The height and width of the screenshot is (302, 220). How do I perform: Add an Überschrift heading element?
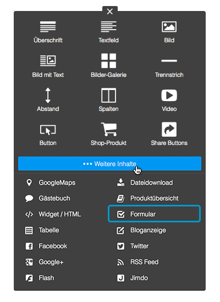point(48,32)
